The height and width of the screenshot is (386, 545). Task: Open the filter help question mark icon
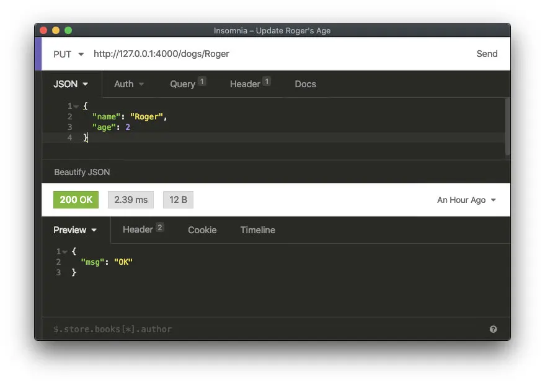coord(493,329)
